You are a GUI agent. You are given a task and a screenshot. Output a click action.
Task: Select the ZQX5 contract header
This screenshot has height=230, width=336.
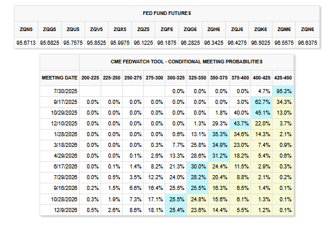tap(120, 29)
